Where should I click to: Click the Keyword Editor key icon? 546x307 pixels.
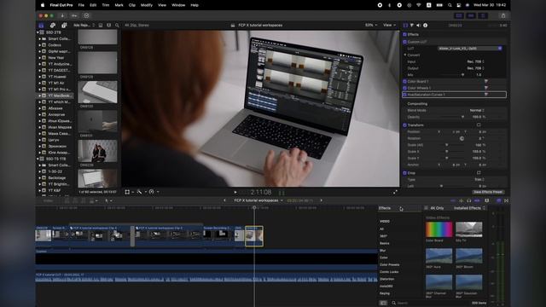point(74,15)
